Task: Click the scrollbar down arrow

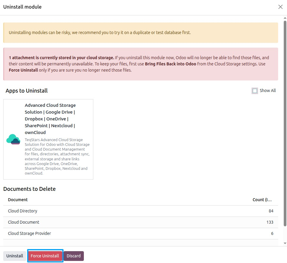Action: 285,243
